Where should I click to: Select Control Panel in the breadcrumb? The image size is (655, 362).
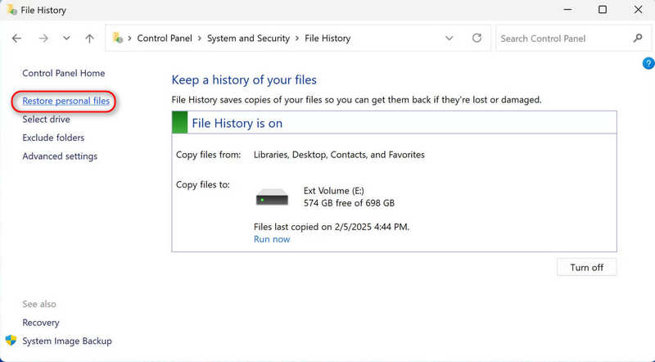[165, 38]
